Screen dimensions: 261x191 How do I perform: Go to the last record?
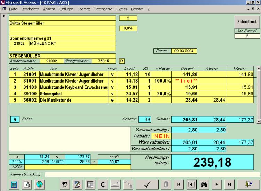click(229, 184)
